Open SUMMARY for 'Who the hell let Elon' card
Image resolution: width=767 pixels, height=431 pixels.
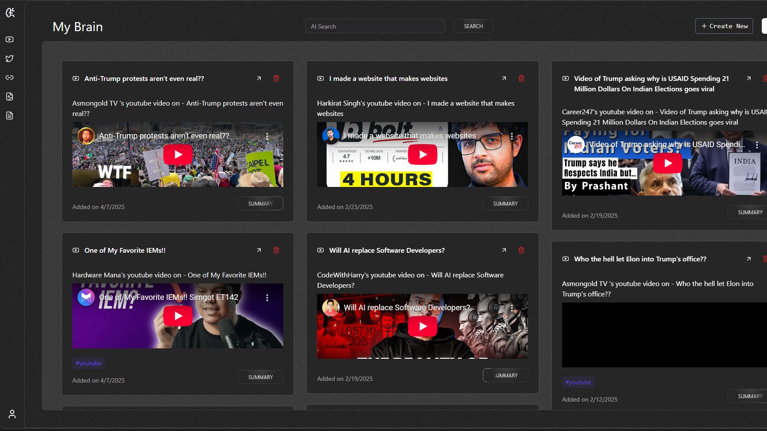pyautogui.click(x=748, y=396)
